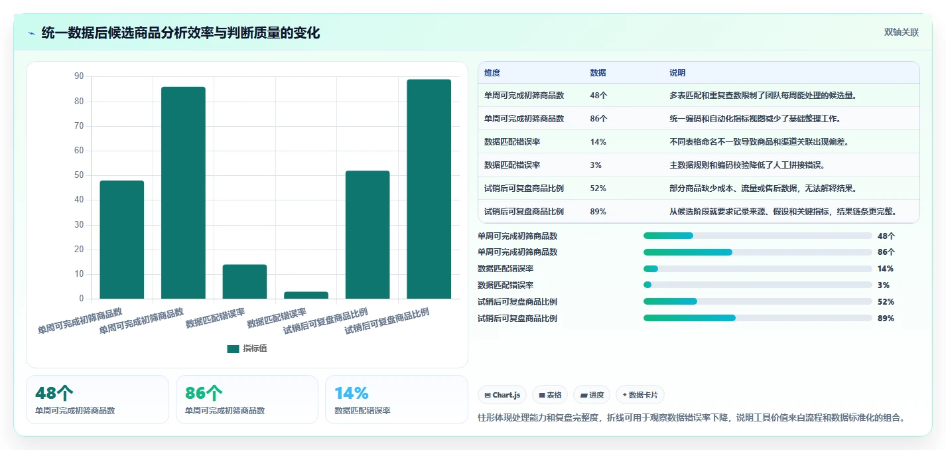
Task: Click the 说明 column header
Action: click(677, 72)
